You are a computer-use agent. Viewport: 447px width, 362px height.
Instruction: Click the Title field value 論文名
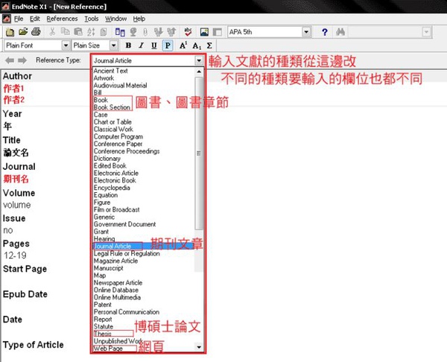[16, 153]
